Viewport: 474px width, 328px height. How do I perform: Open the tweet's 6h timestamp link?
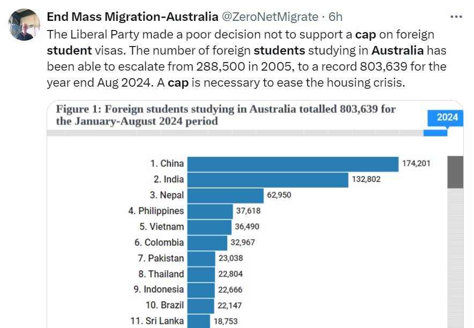point(335,17)
